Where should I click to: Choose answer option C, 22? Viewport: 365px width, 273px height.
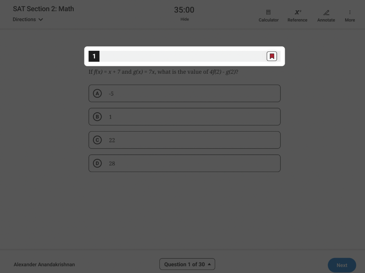[x=185, y=140]
